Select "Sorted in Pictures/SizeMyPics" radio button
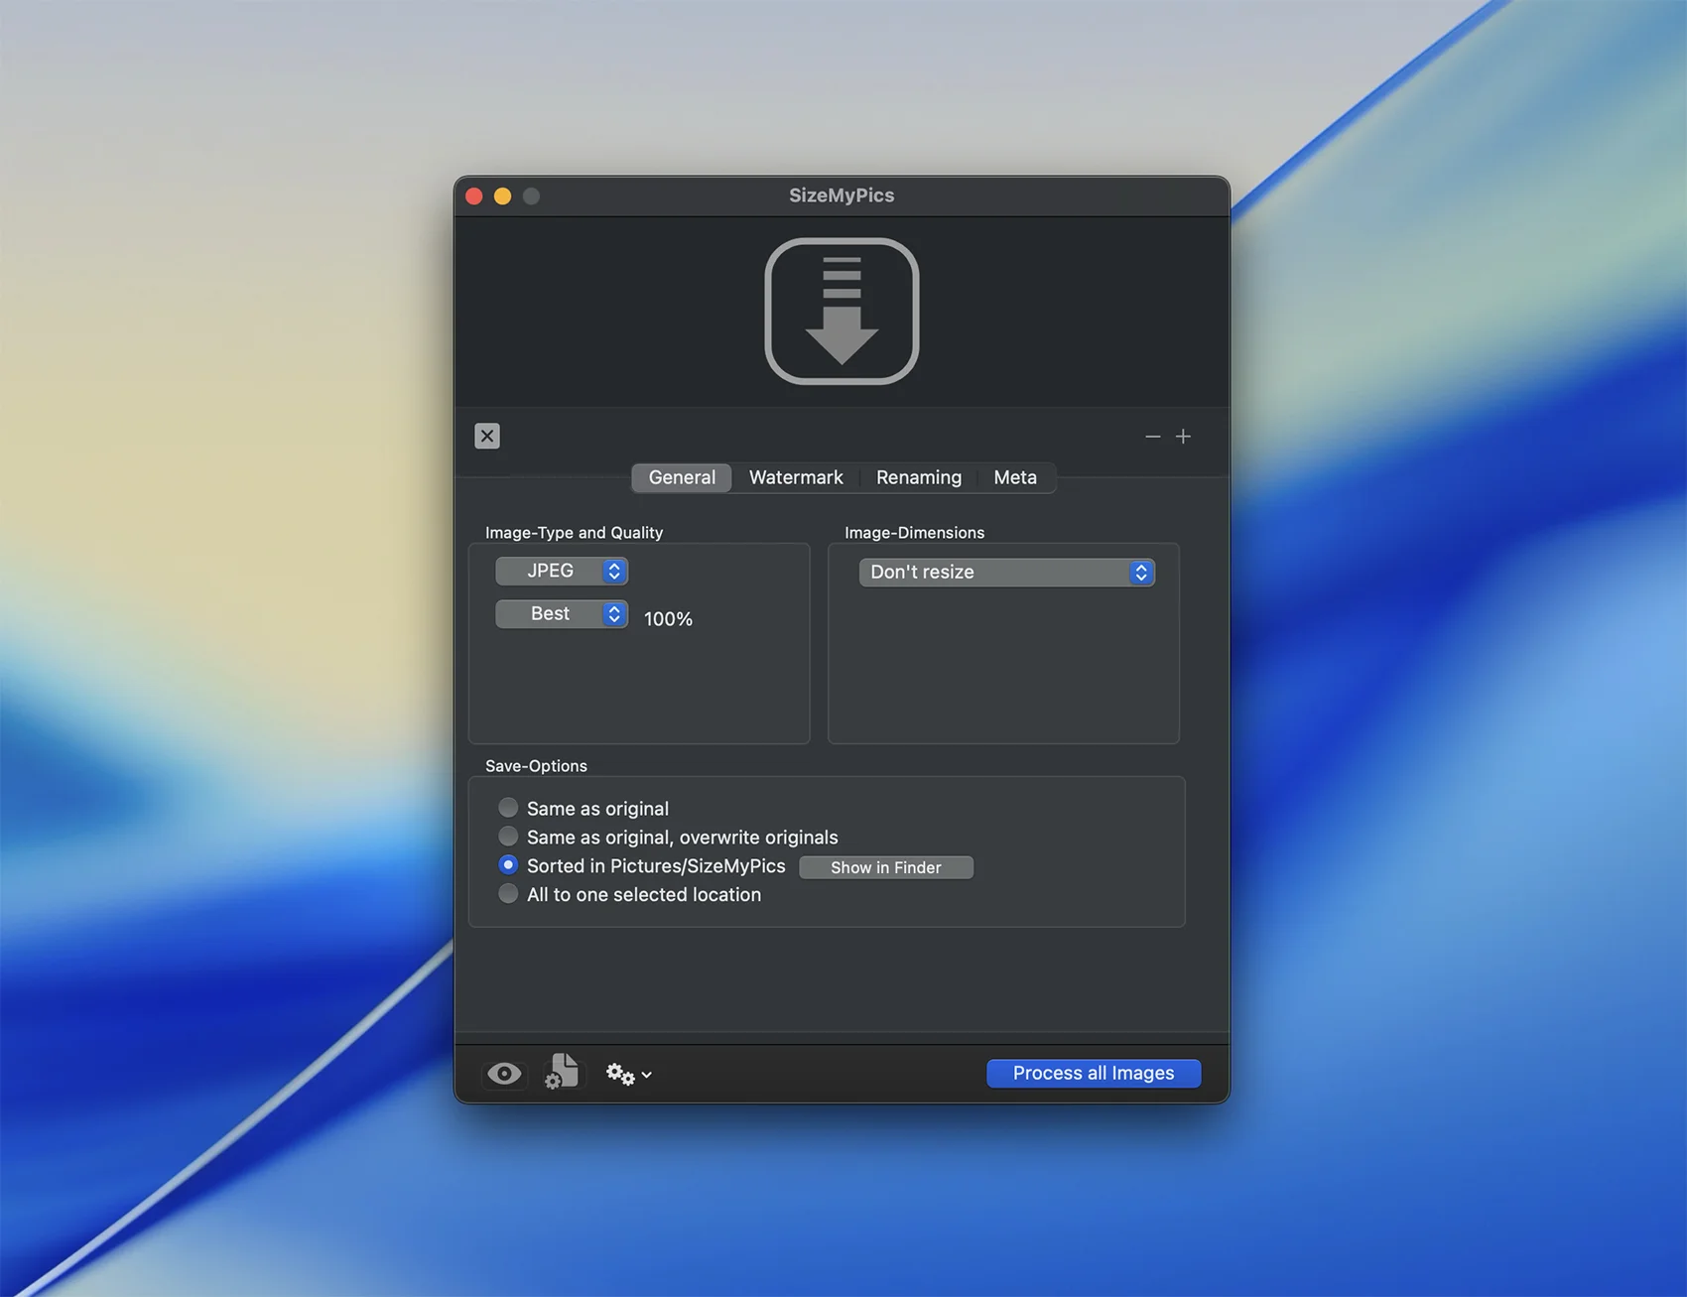The image size is (1687, 1297). pyautogui.click(x=508, y=865)
